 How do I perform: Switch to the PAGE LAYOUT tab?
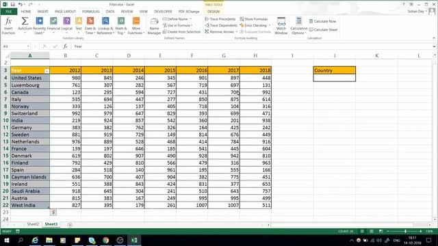[x=65, y=12]
